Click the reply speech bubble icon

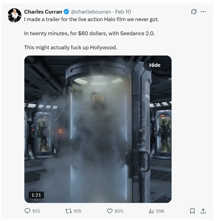coord(27,211)
